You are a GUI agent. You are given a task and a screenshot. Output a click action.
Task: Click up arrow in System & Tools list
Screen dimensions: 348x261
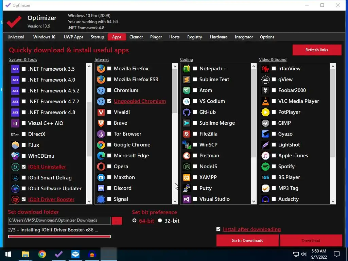89,66
